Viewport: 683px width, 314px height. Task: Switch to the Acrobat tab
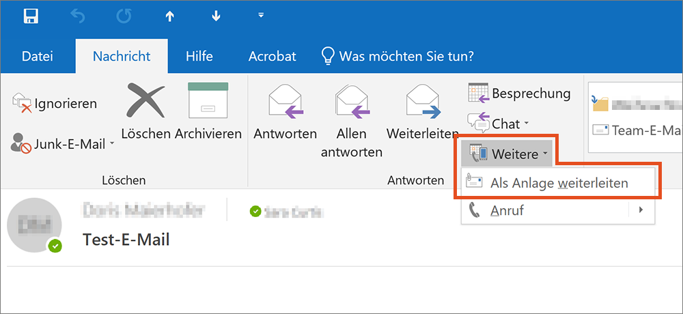(272, 56)
